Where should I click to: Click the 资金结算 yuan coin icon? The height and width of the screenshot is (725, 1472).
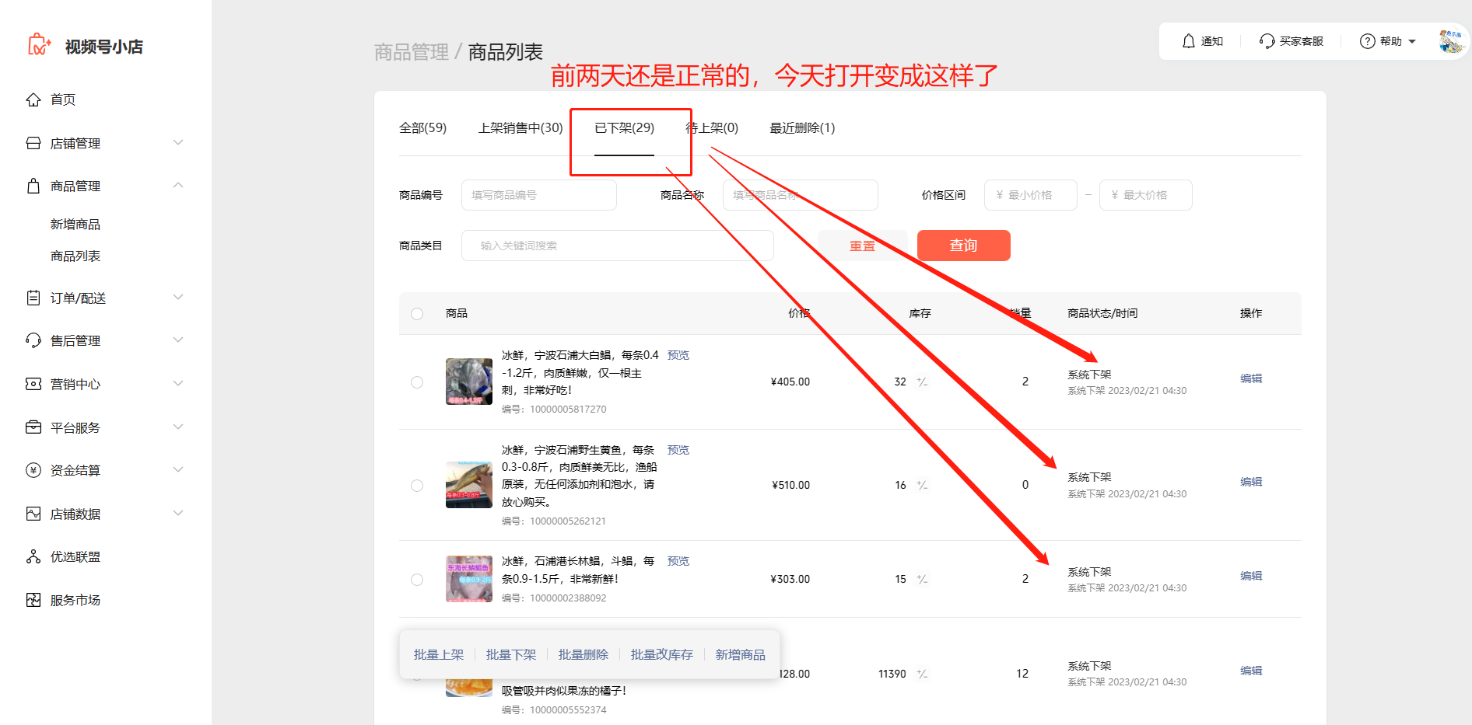tap(33, 470)
